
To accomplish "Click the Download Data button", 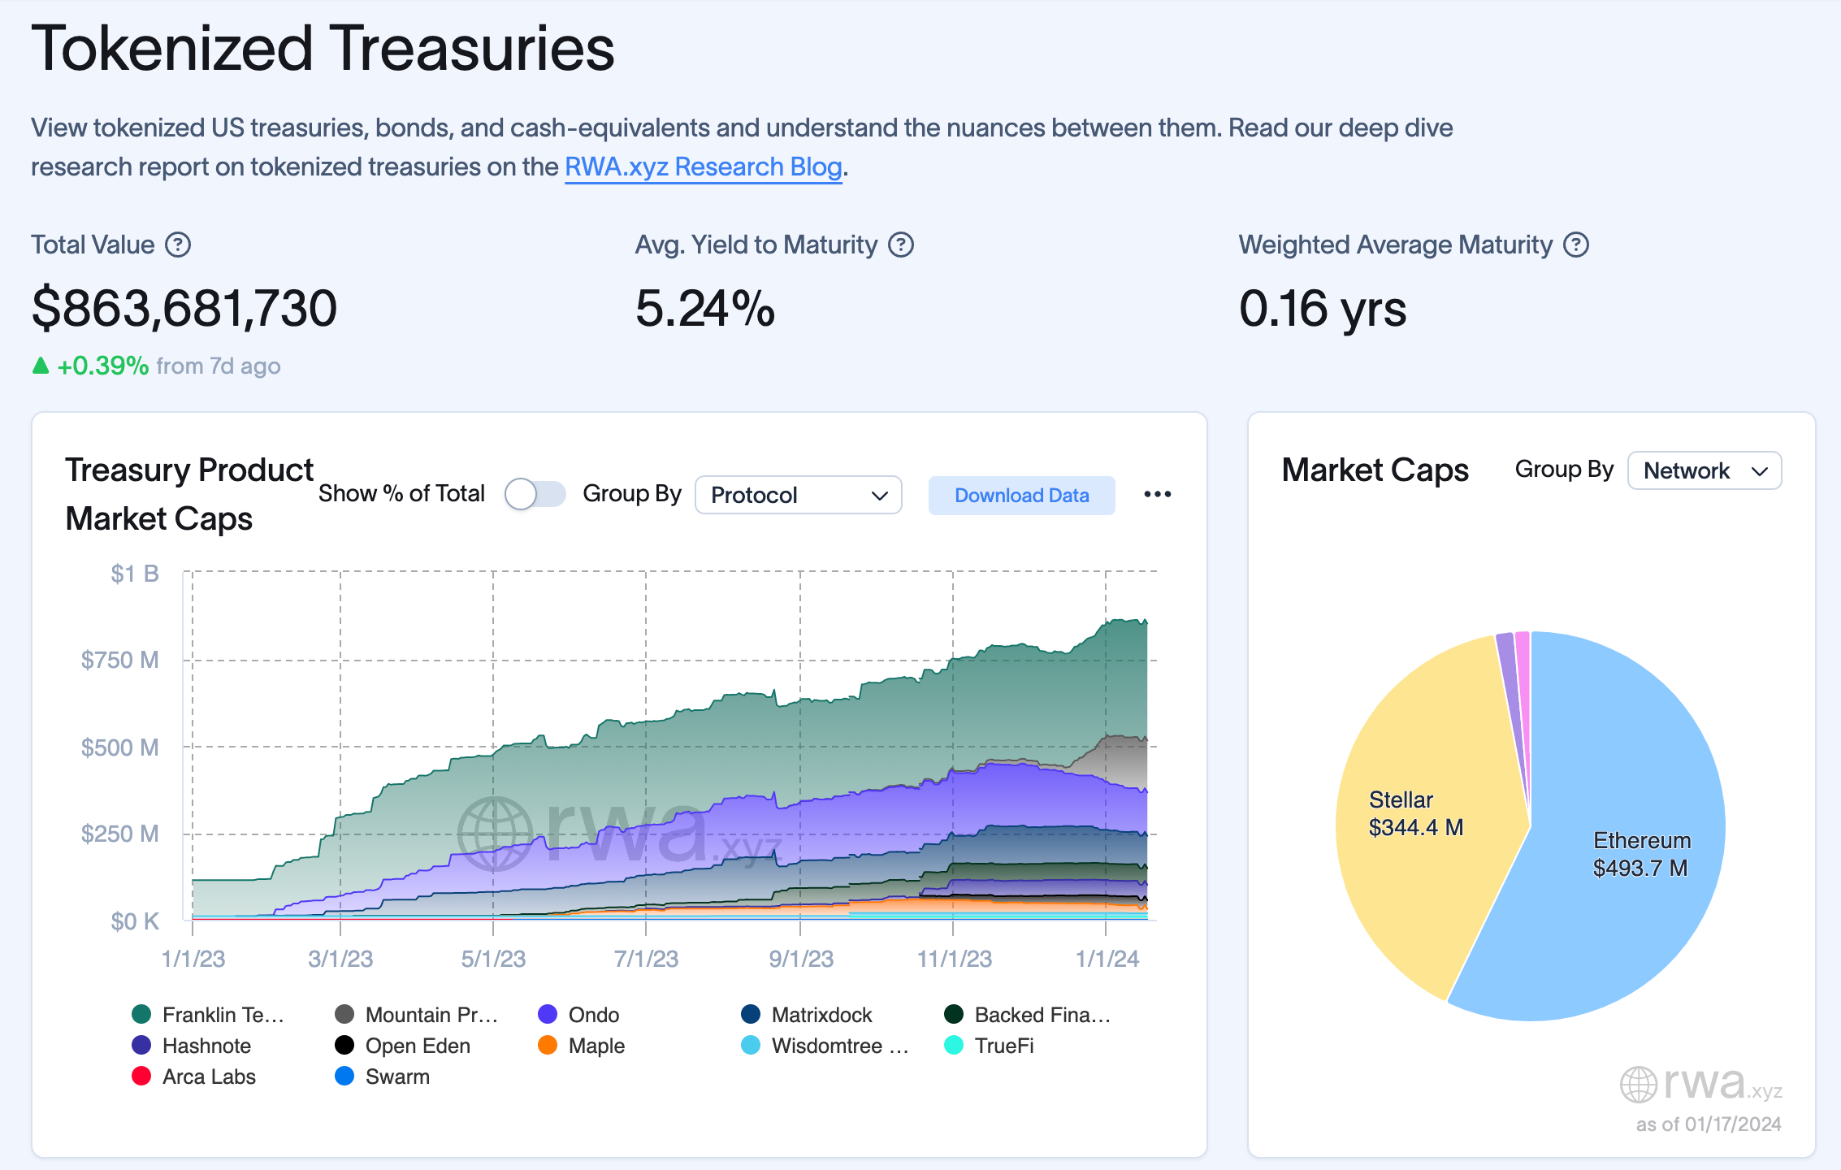I will (1021, 495).
